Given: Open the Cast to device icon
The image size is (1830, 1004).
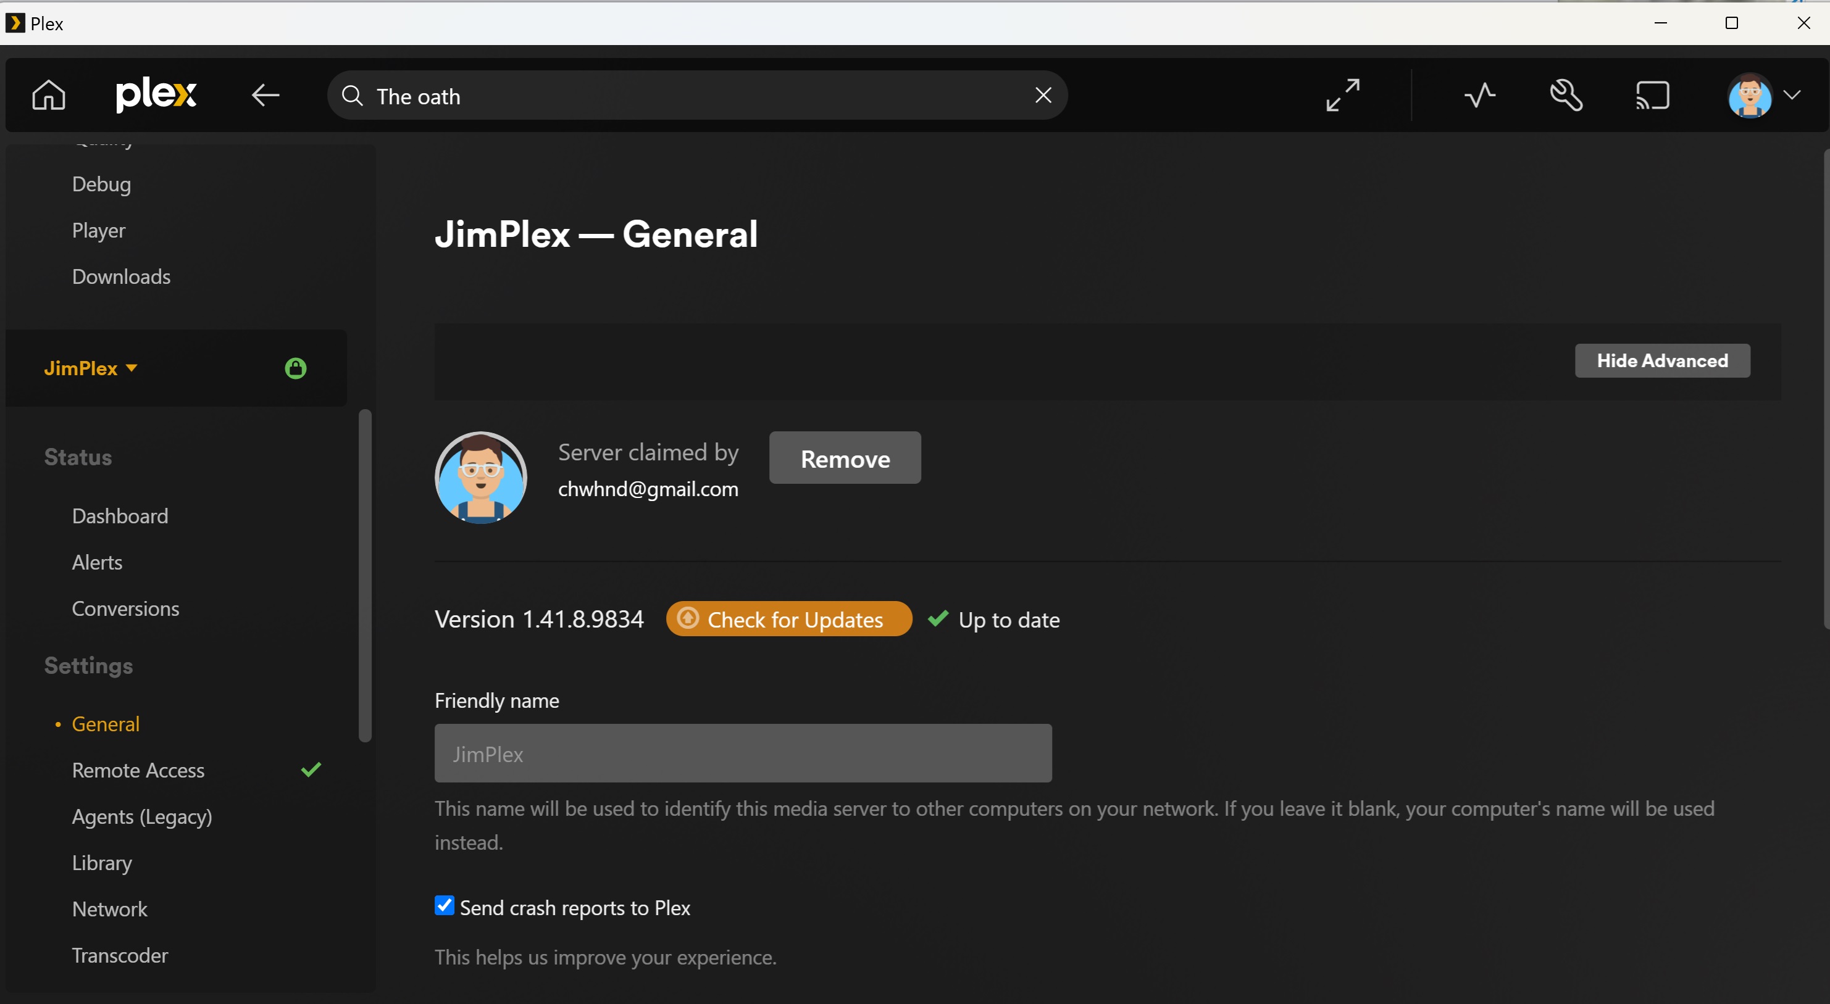Looking at the screenshot, I should coord(1652,95).
